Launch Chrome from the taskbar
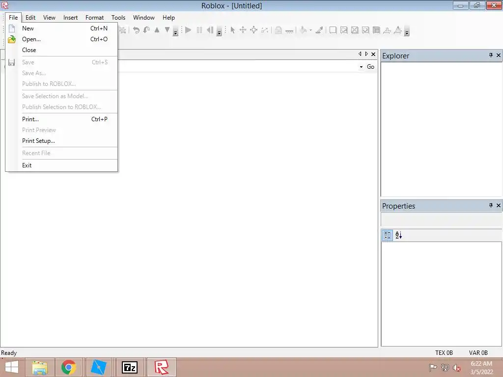The image size is (503, 377). [69, 367]
